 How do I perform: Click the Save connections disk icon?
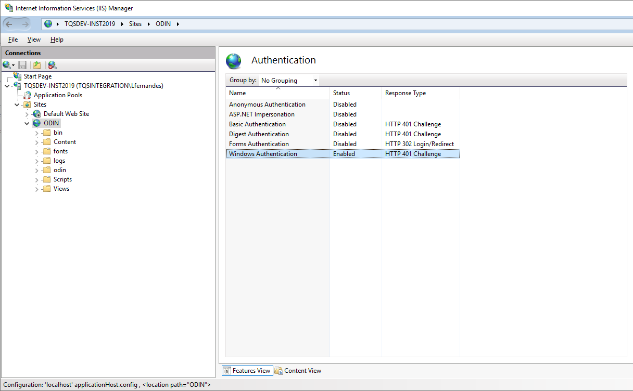(x=22, y=65)
